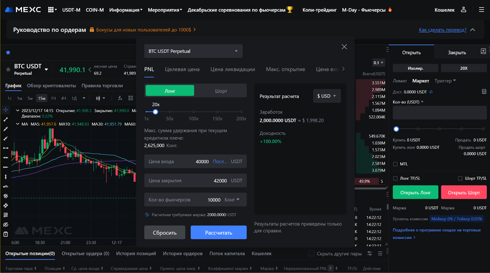Select the price label tool with 123
490x273 pixels.
6,186
